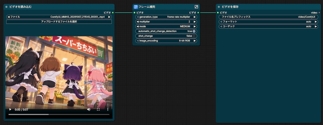Click the ビデオを読み込む node title
This screenshot has height=125, width=323.
pos(21,7)
